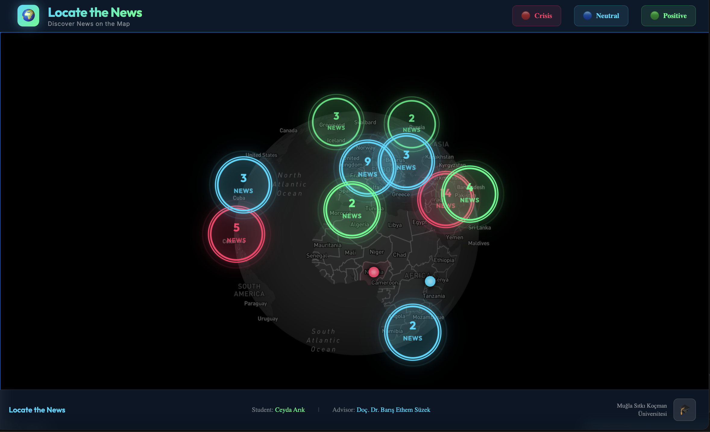Click Muğla Sıtkı Koçman Üniversitesi text
Image resolution: width=710 pixels, height=432 pixels.
tap(642, 409)
